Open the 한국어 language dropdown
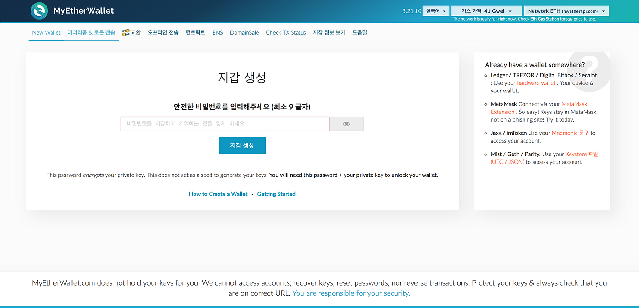This screenshot has width=639, height=308. 436,11
